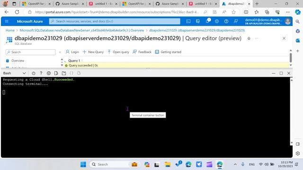Open Azure portal settings gear
This screenshot has height=170, width=303.
pyautogui.click(x=217, y=21)
